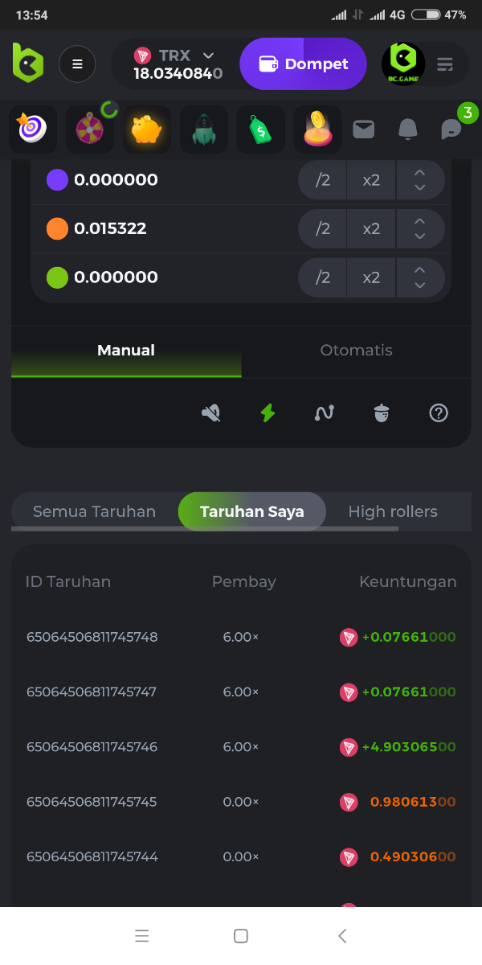The image size is (482, 965).
Task: Select the Semua Taruhan tab
Action: click(94, 511)
